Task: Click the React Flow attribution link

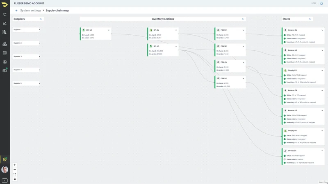Action: (x=323, y=182)
